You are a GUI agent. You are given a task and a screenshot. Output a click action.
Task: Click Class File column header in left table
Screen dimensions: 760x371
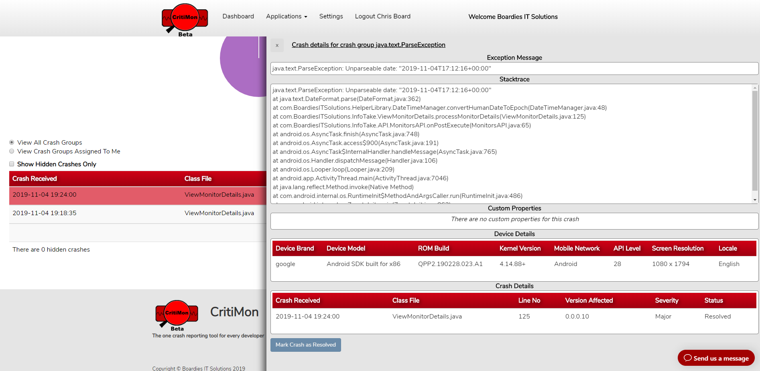pos(198,179)
